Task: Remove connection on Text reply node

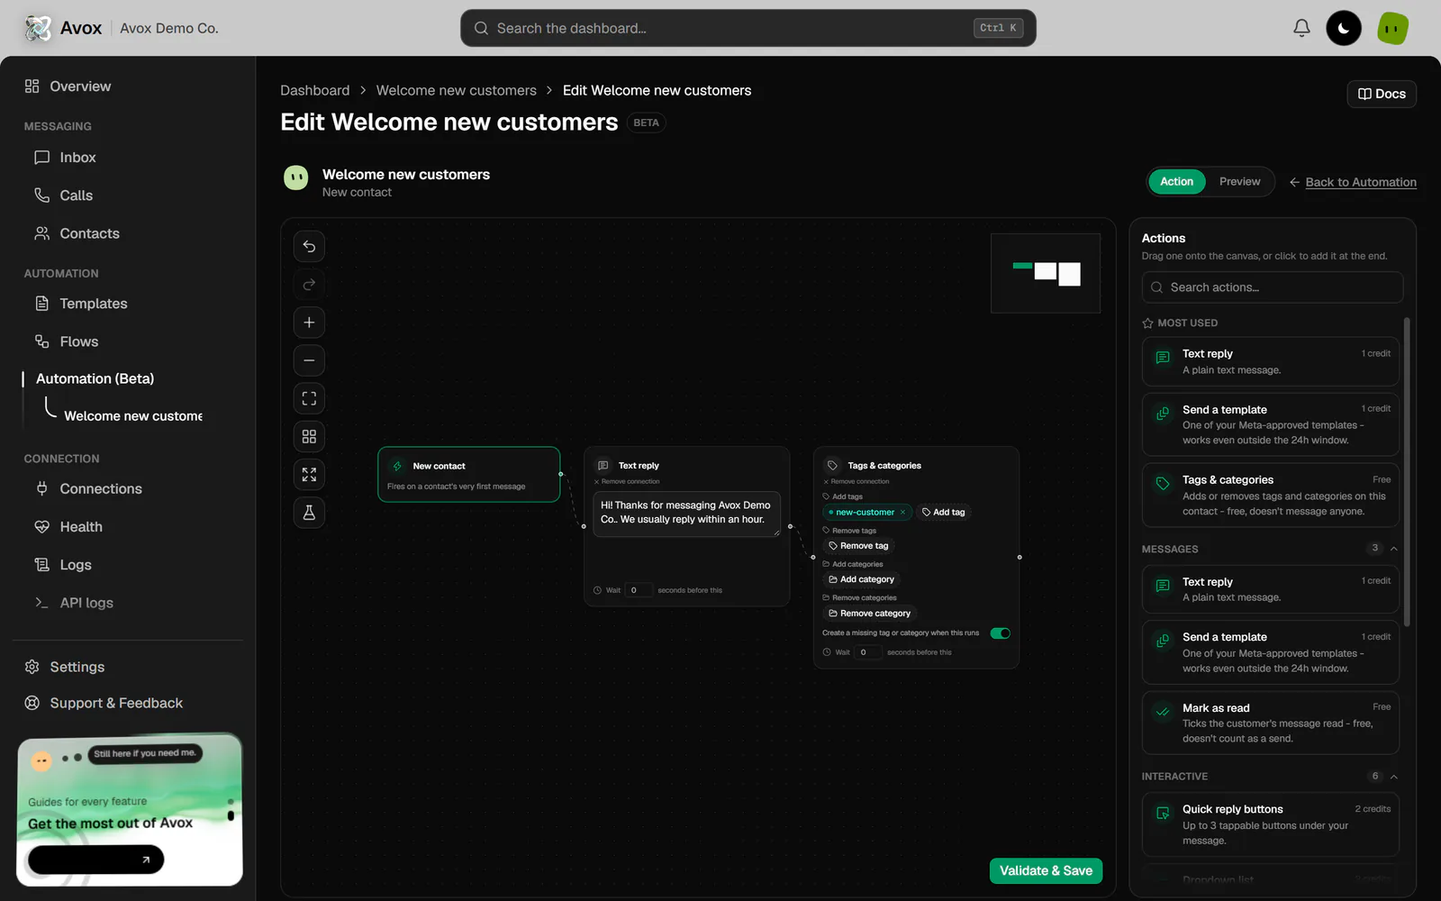Action: (x=627, y=482)
